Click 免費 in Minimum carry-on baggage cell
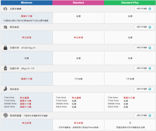 tap(27, 58)
